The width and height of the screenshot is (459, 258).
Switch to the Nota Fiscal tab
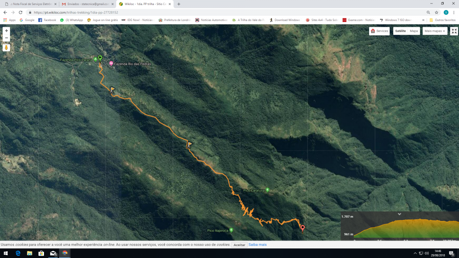(30, 4)
